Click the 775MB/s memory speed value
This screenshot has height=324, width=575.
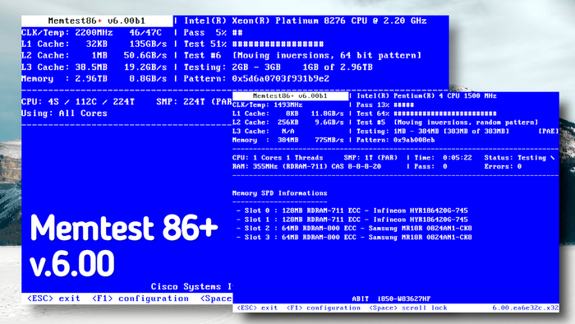[329, 140]
